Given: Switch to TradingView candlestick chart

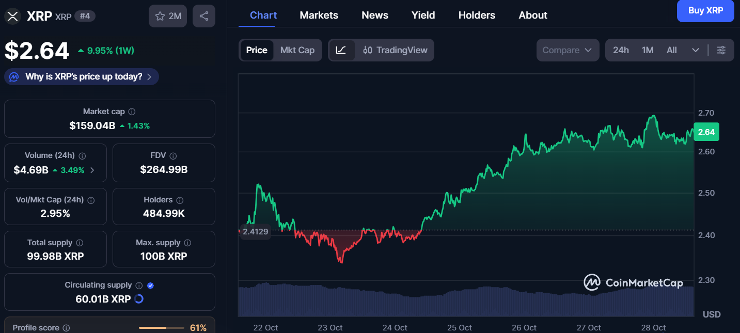Looking at the screenshot, I should (395, 50).
